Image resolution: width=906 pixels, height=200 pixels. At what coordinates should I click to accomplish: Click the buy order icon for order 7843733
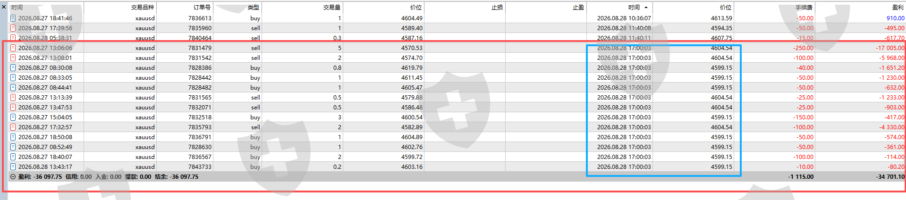coord(13,167)
